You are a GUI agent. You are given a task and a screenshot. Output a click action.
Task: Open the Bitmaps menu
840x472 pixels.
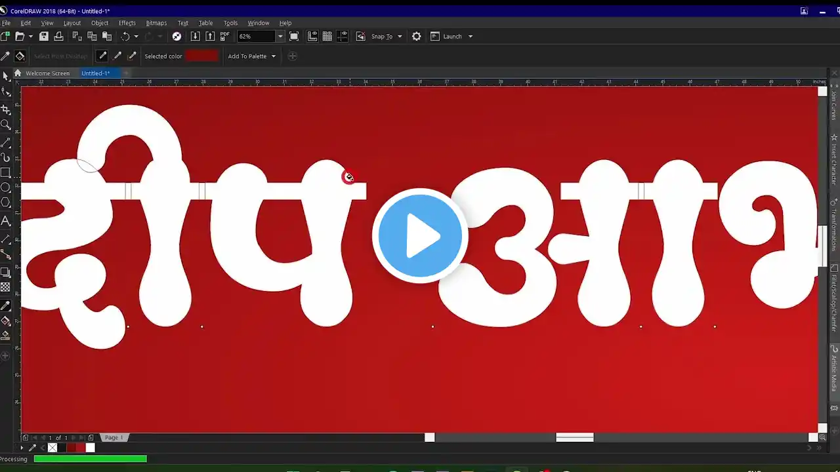coord(156,22)
